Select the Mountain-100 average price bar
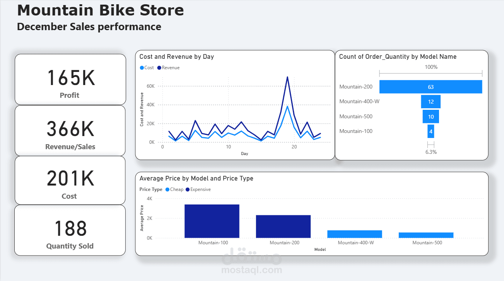The width and height of the screenshot is (504, 281). tap(212, 221)
